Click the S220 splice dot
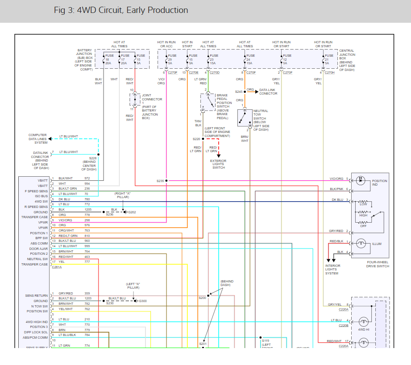 (203, 139)
